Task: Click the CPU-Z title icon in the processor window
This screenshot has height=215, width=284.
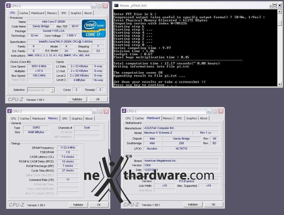Action: click(8, 6)
